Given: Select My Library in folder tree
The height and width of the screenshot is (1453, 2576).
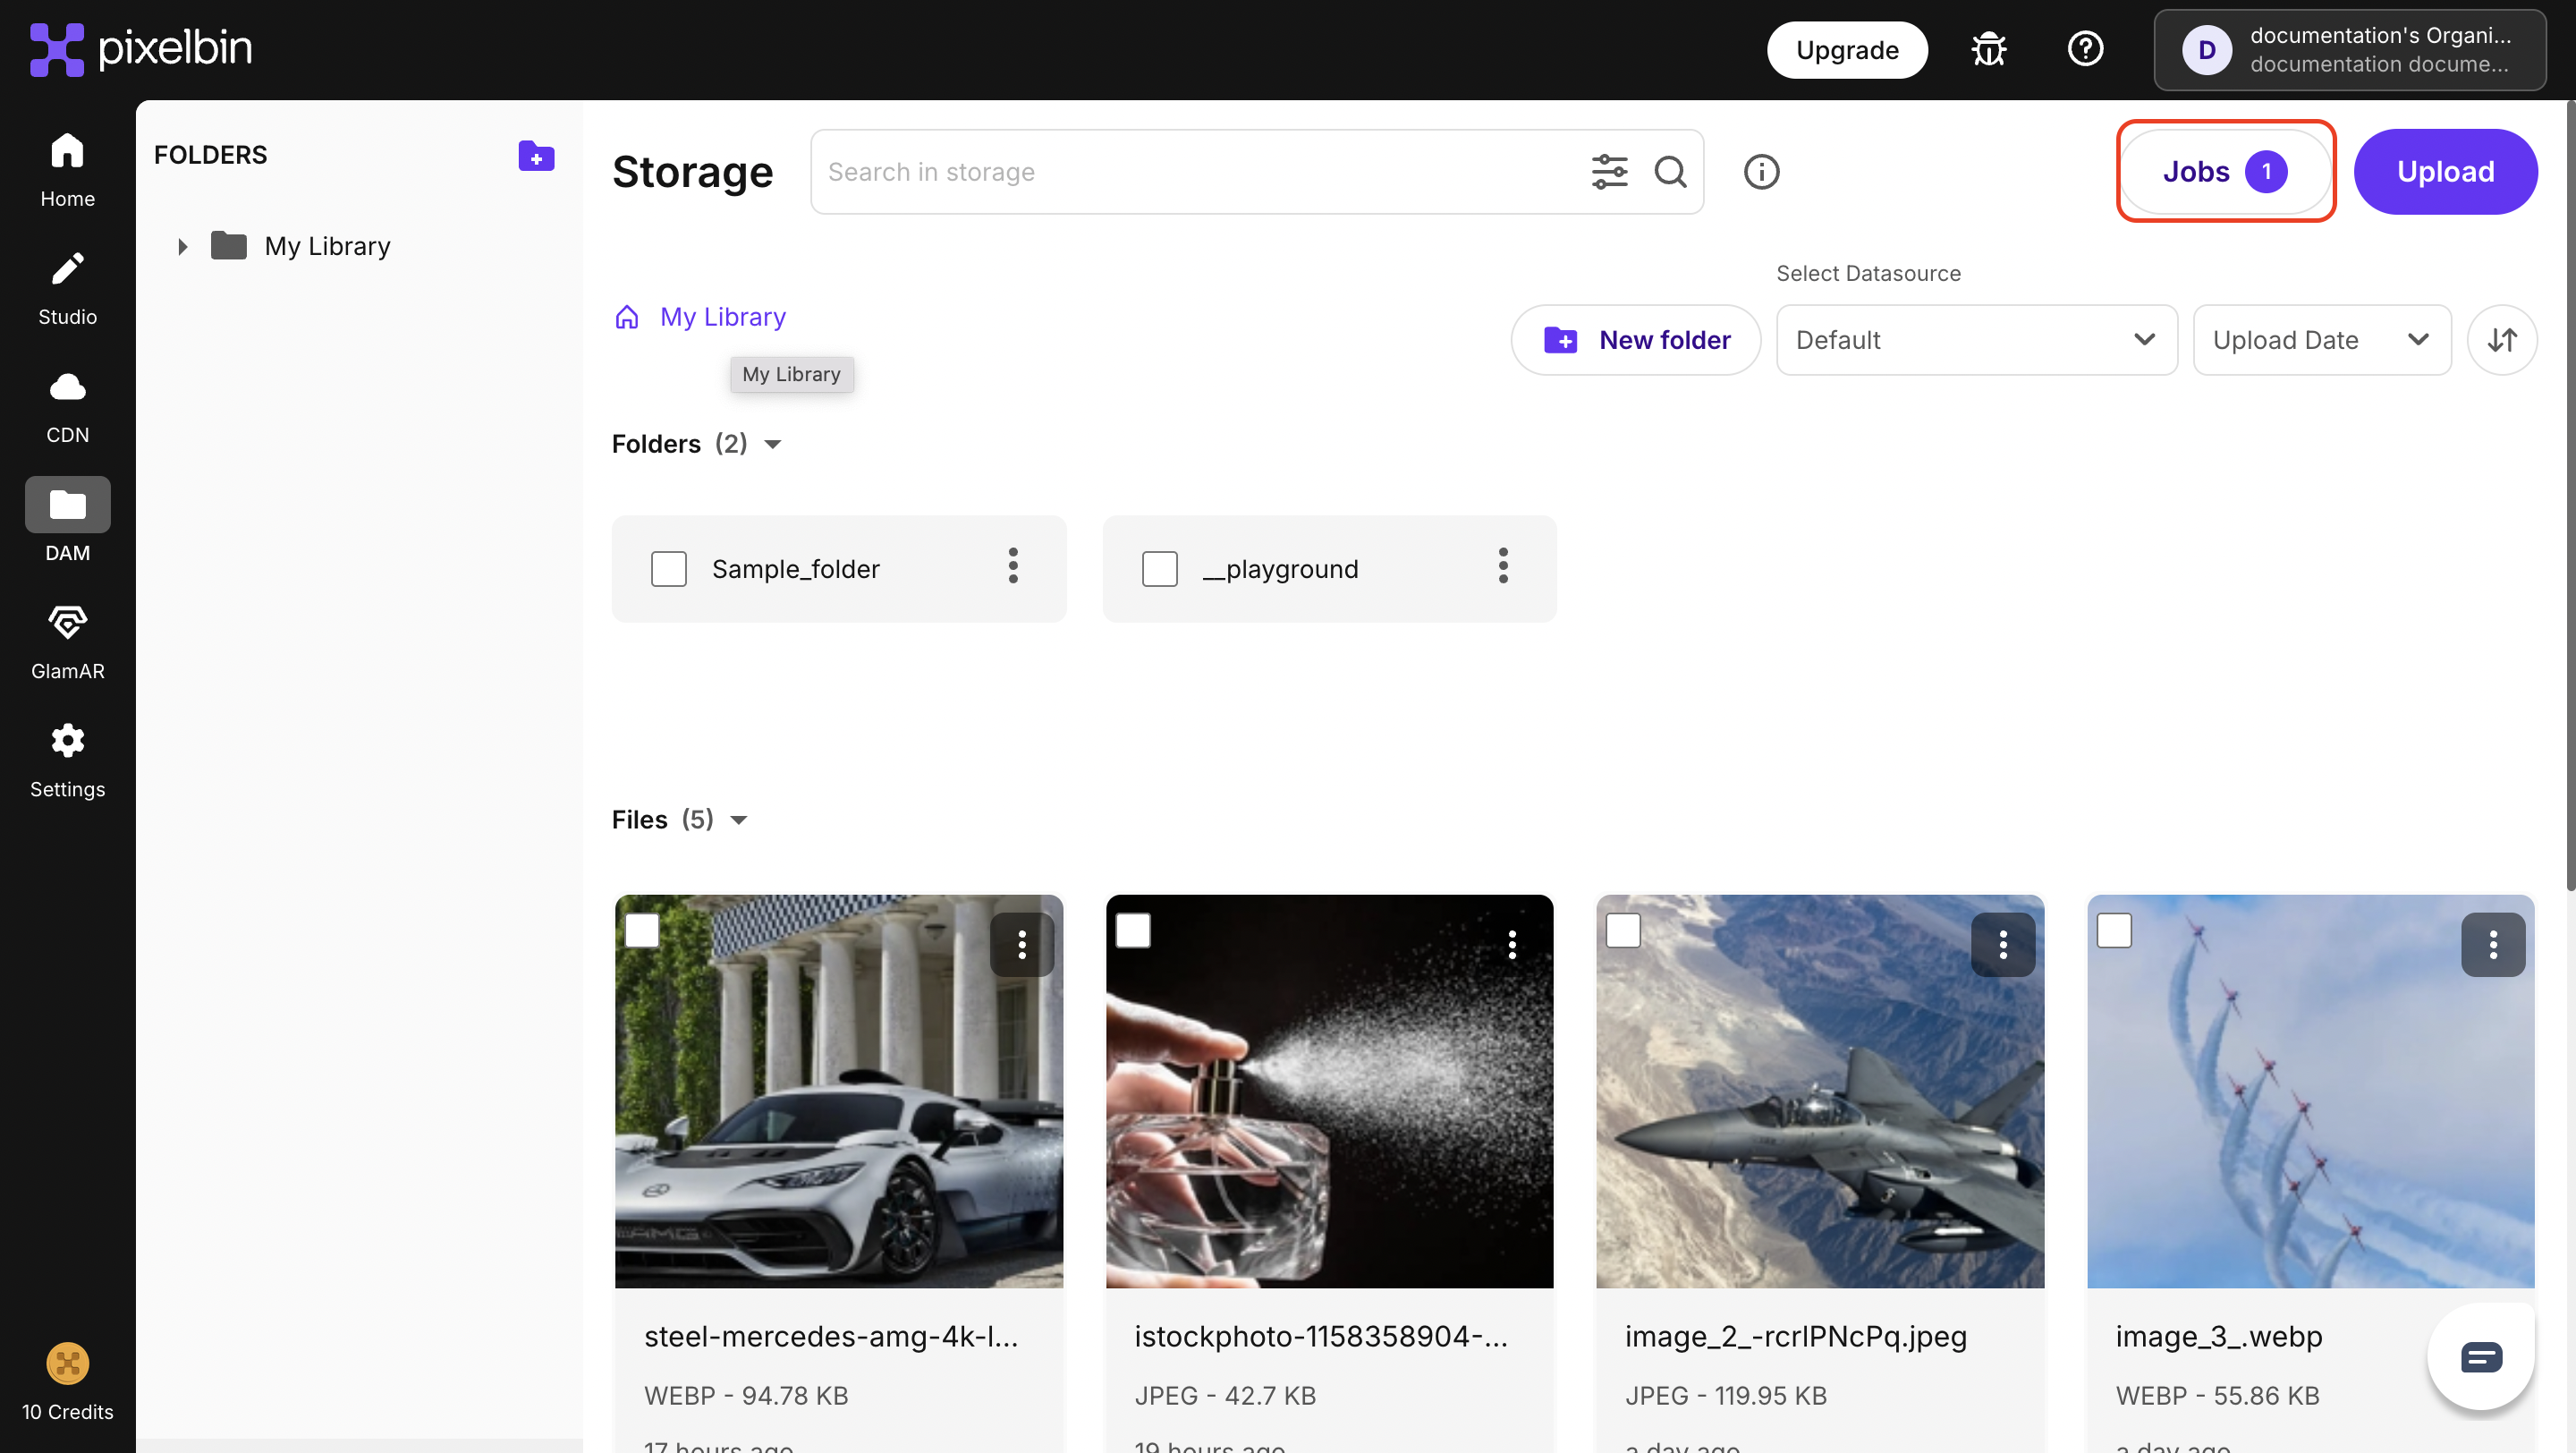Looking at the screenshot, I should coord(327,246).
